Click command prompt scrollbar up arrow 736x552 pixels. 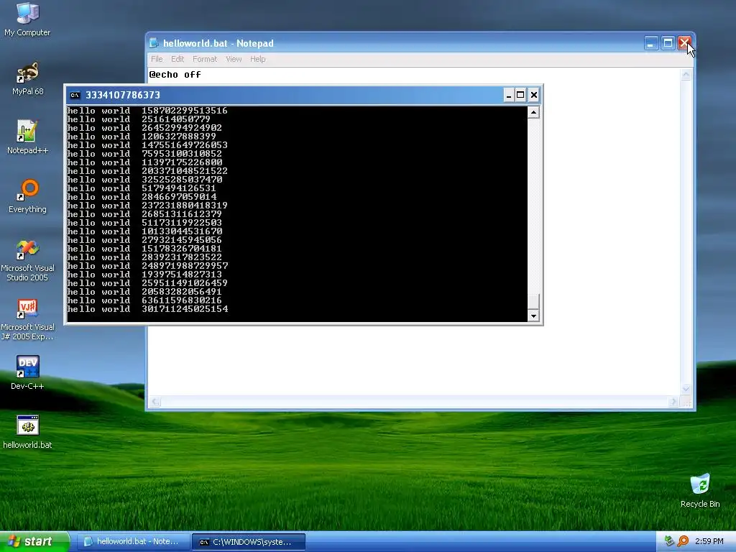(x=533, y=112)
